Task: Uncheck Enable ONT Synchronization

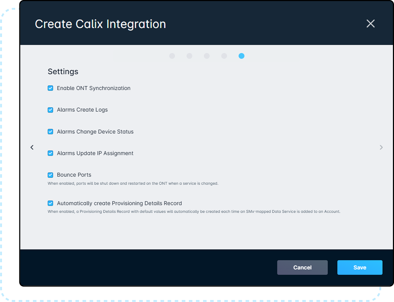Action: [50, 88]
